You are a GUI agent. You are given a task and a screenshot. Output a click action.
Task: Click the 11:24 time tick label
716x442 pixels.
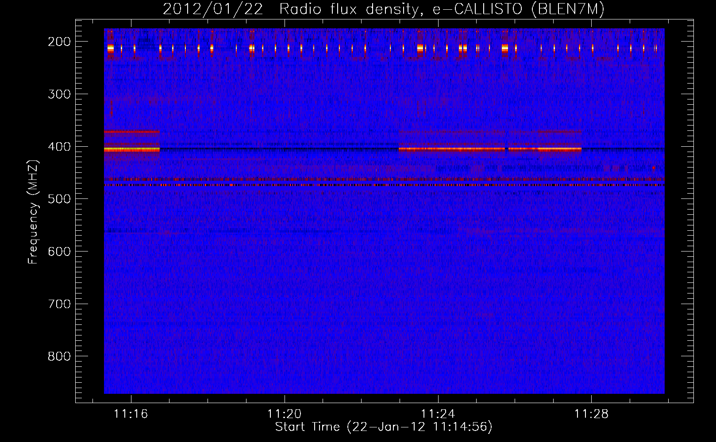(x=438, y=414)
